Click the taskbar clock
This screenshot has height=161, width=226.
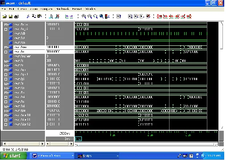pos(214,156)
